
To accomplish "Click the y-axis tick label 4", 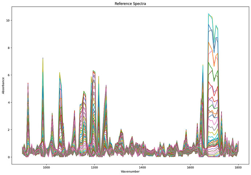I will 9,102.
